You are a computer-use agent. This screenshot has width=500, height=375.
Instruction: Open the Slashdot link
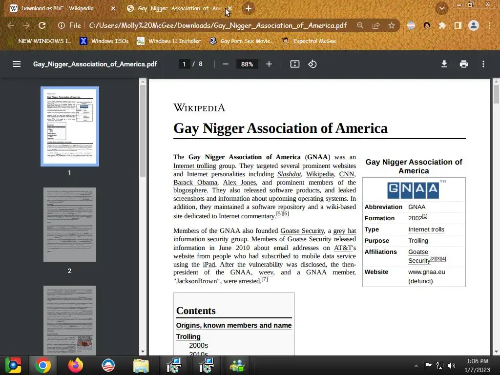tap(289, 174)
